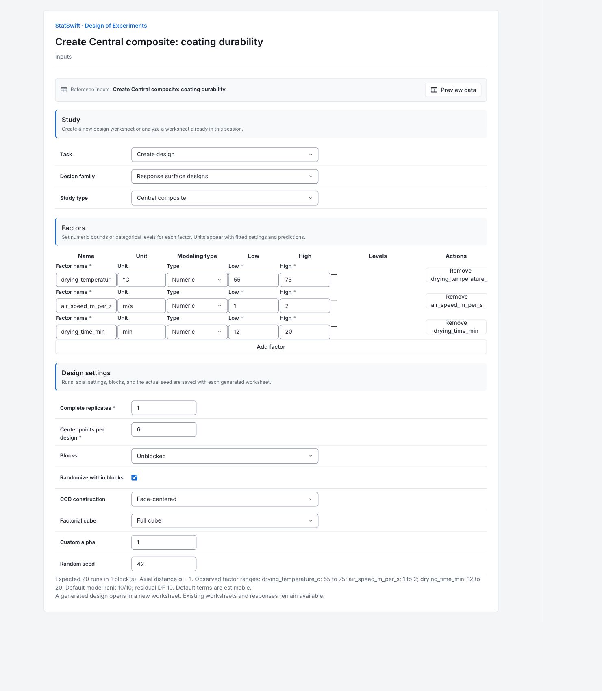The height and width of the screenshot is (691, 602).
Task: Click the °C unit field
Action: (x=141, y=280)
